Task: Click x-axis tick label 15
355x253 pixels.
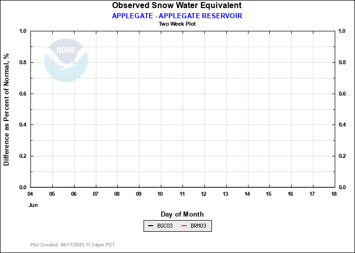Action: (269, 194)
